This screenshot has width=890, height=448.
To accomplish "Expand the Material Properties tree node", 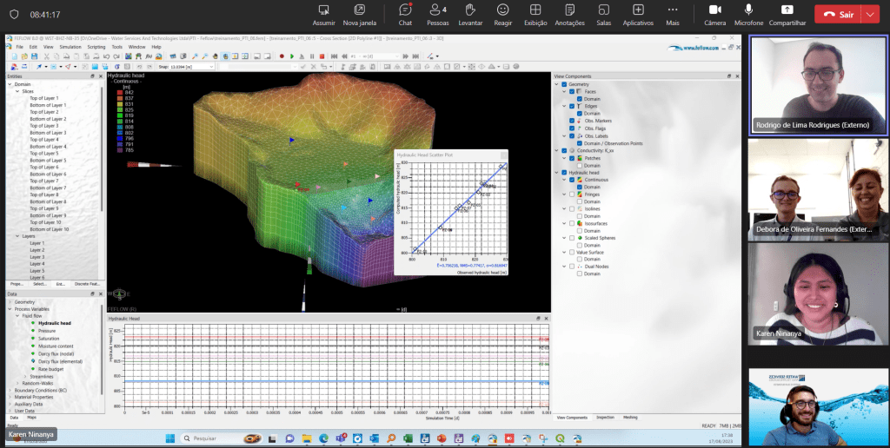I will (x=9, y=397).
